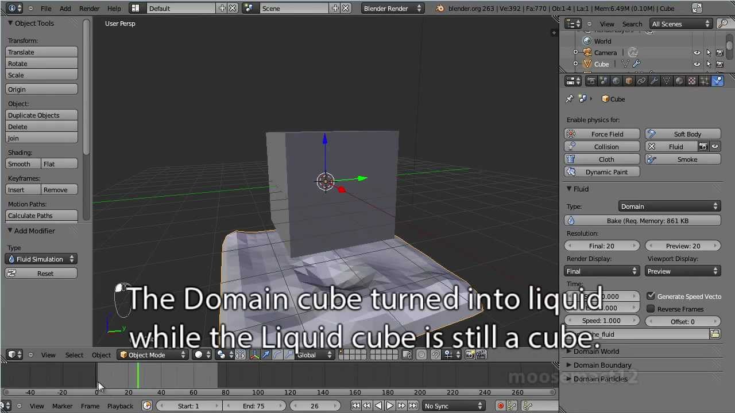735x413 pixels.
Task: Open the World properties tab icon
Action: tap(616, 81)
